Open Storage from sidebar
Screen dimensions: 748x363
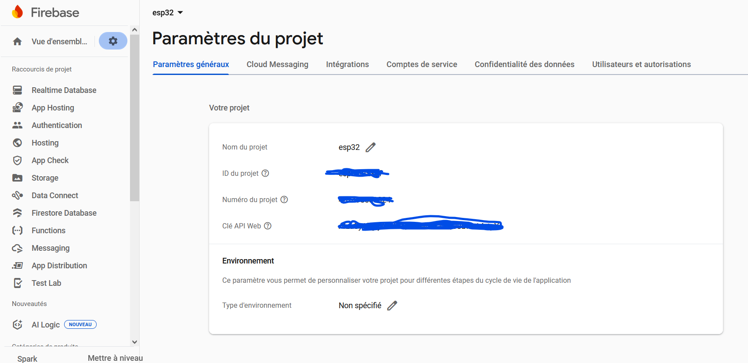pyautogui.click(x=45, y=178)
